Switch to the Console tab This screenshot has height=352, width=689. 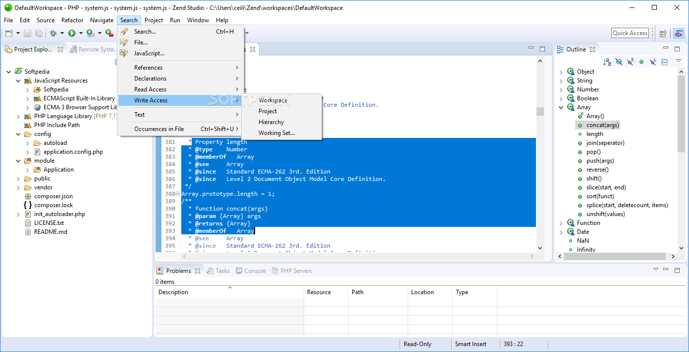tap(251, 271)
